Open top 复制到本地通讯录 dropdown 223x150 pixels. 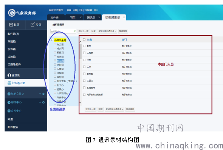tap(107, 31)
